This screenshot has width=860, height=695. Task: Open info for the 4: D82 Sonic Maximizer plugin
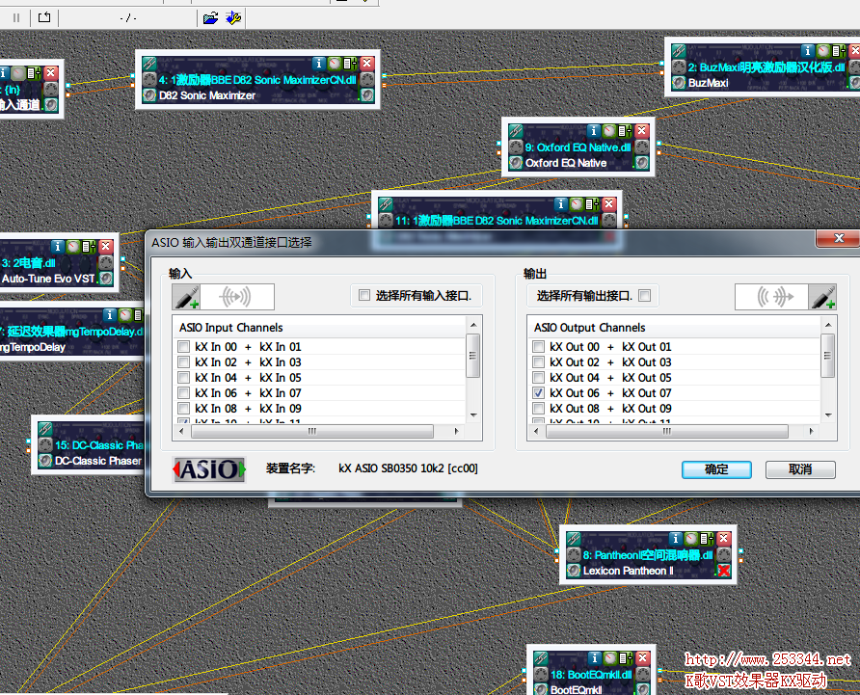(319, 64)
